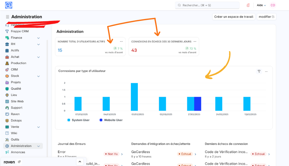Click the Finance module icon
Viewport: 289px width, 166px height.
pyautogui.click(x=7, y=38)
